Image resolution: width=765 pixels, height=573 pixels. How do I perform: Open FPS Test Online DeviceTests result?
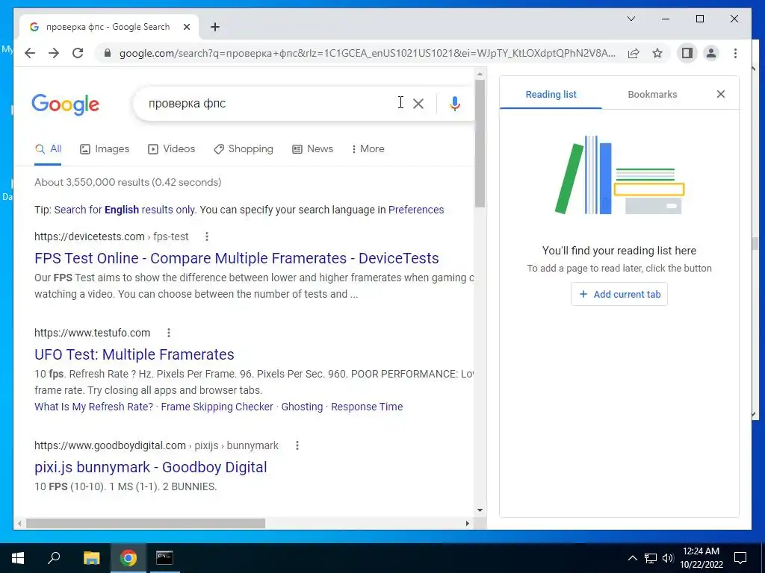pyautogui.click(x=237, y=258)
